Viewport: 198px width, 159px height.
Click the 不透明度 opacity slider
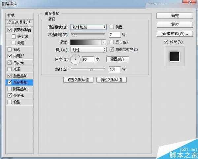[88, 34]
